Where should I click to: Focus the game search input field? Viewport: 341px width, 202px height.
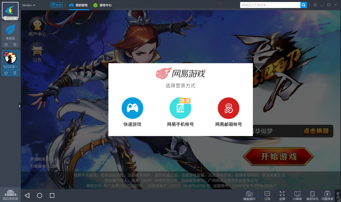tap(270, 5)
